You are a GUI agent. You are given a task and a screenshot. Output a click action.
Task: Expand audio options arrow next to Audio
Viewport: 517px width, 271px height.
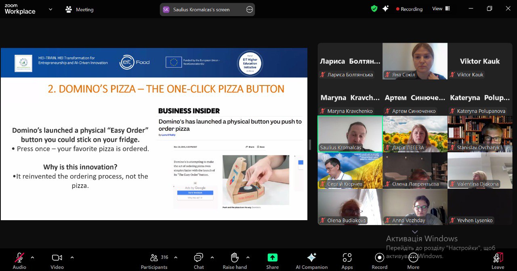(32, 257)
